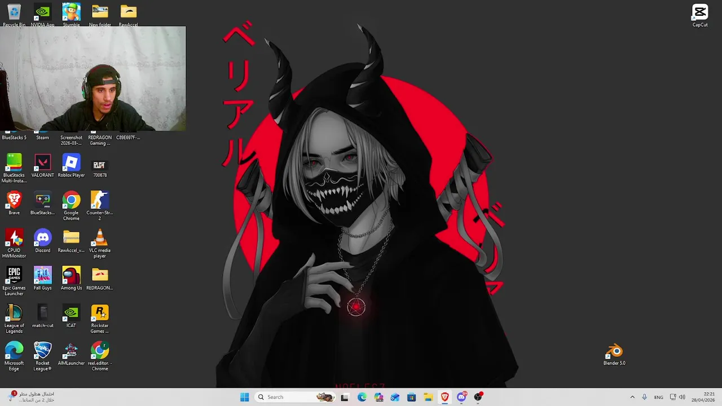
Task: Open the weather widget on taskbar
Action: click(x=31, y=397)
